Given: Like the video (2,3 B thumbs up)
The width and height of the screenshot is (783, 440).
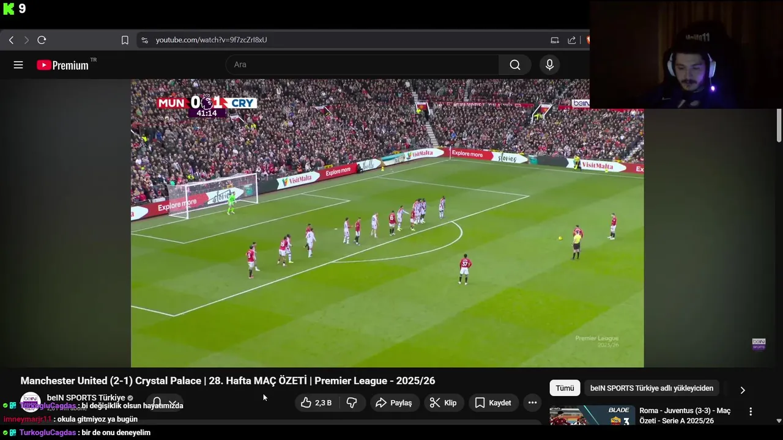Looking at the screenshot, I should [316, 403].
